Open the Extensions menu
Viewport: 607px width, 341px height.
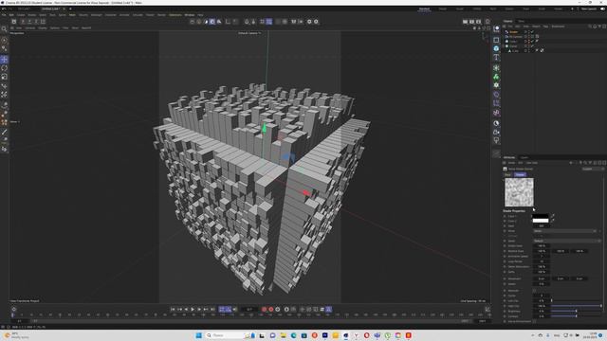tap(175, 15)
